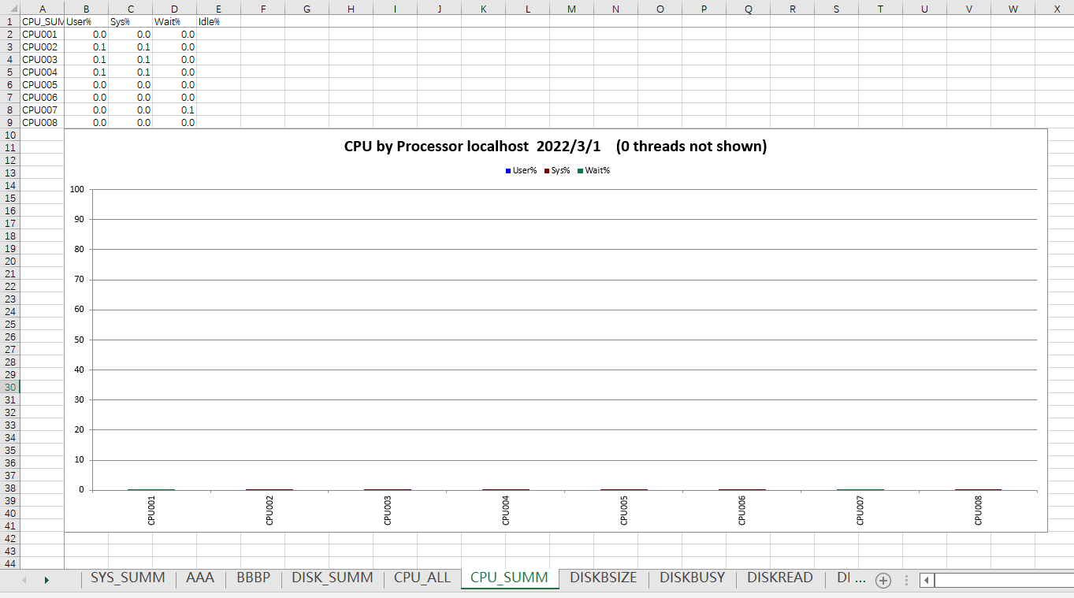The height and width of the screenshot is (598, 1074).
Task: Select column X header
Action: pyautogui.click(x=1057, y=9)
